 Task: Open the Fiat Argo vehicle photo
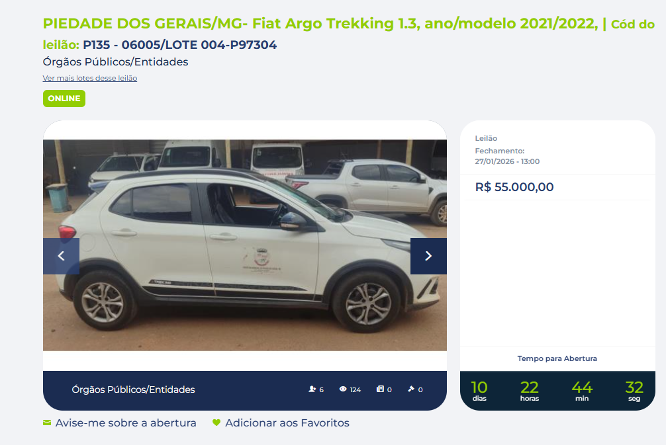click(x=245, y=245)
